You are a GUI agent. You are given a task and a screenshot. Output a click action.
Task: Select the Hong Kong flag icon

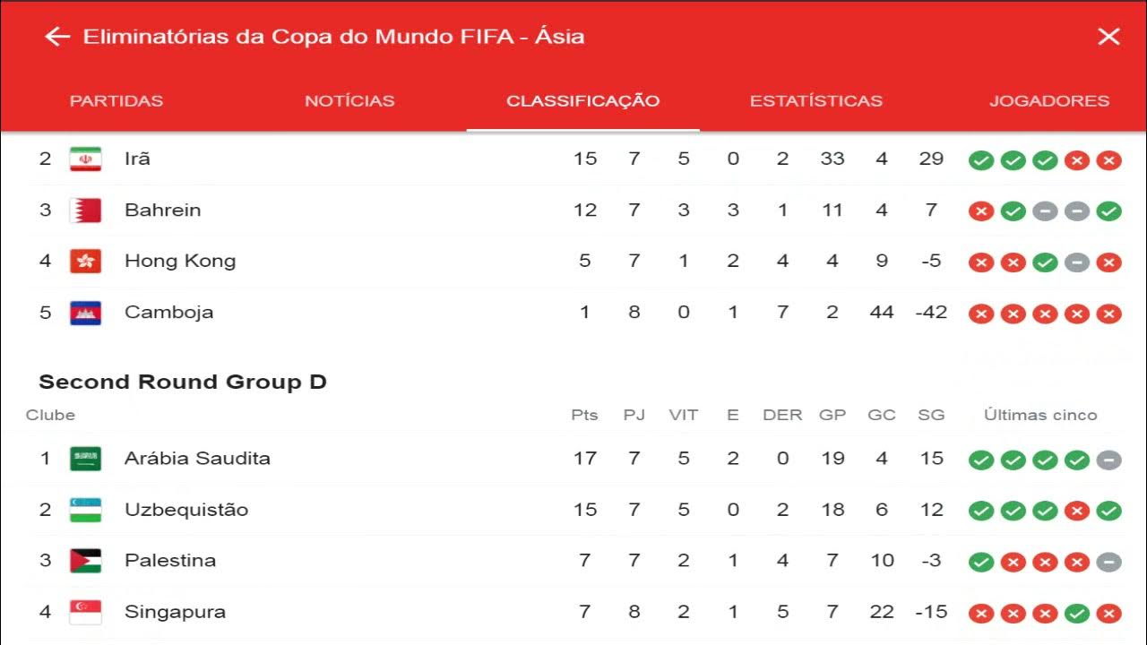(x=86, y=262)
